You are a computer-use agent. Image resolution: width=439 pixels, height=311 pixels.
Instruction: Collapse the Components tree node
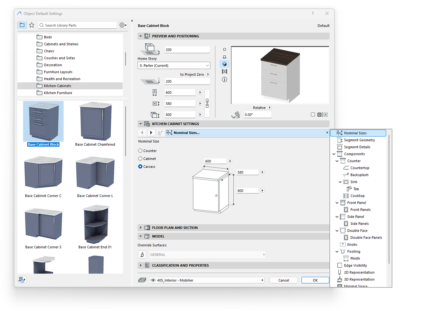[334, 154]
